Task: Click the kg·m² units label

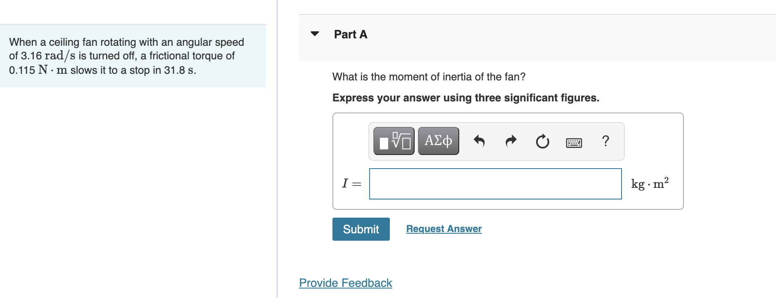Action: pyautogui.click(x=650, y=183)
